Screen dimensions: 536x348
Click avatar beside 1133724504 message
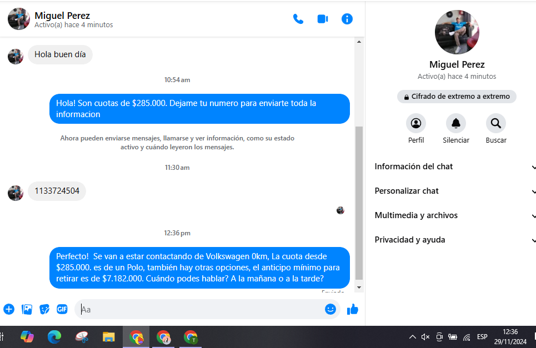point(16,193)
